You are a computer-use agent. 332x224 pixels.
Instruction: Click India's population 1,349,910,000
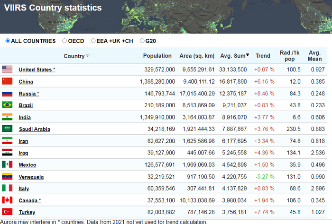click(x=157, y=117)
